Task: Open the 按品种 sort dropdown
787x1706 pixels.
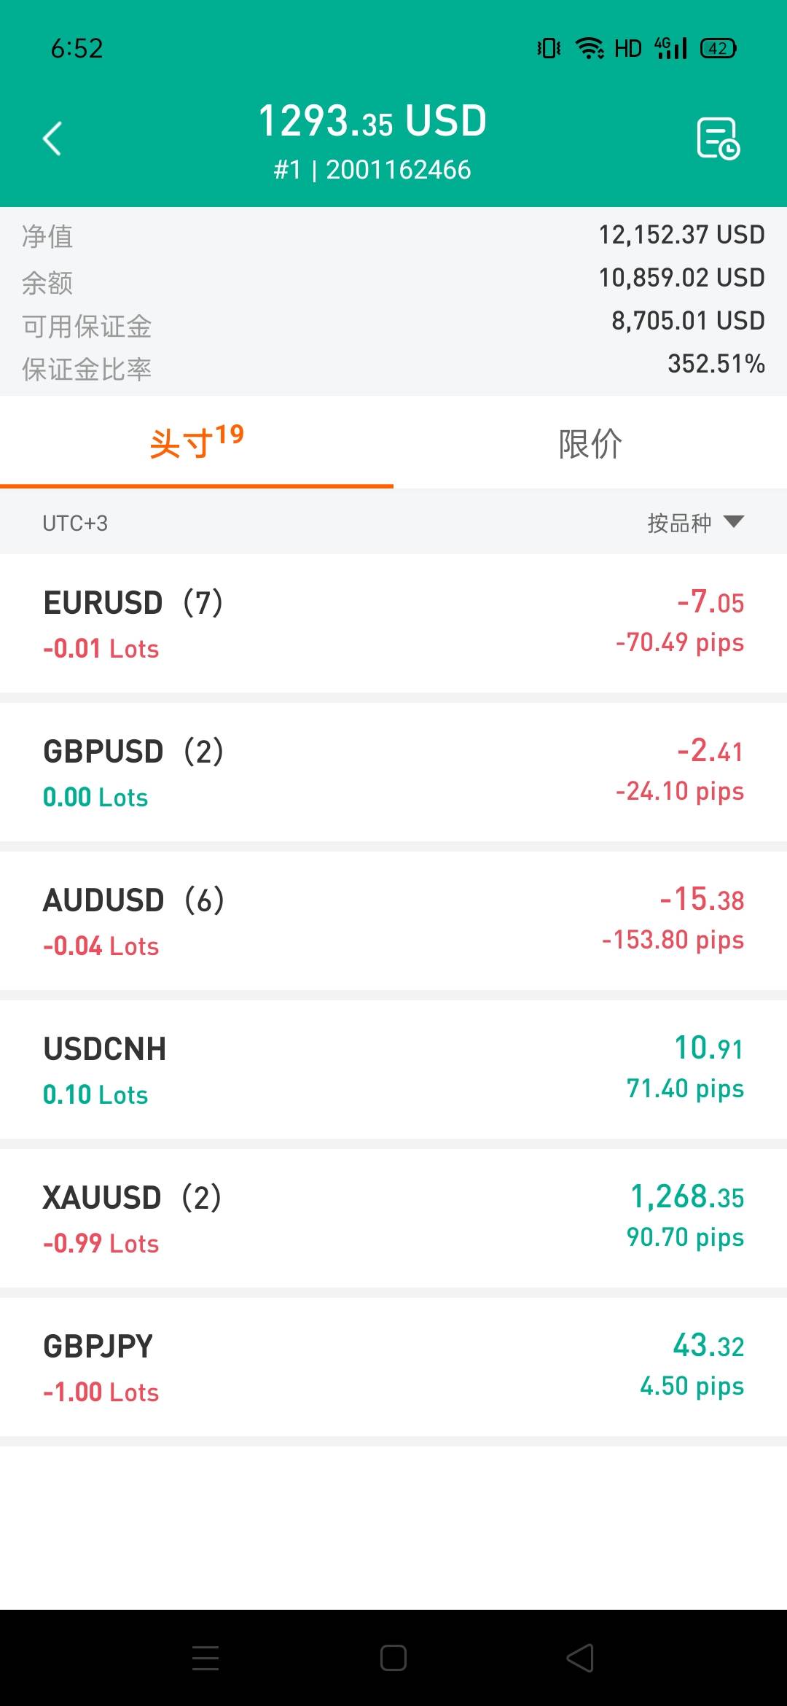Action: coord(695,523)
